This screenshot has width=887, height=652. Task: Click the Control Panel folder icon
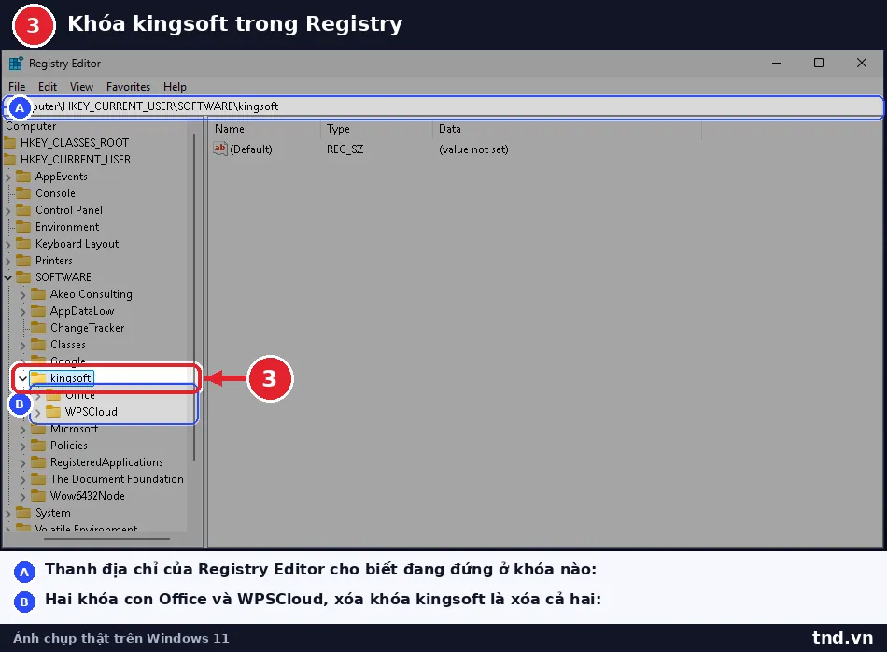23,209
